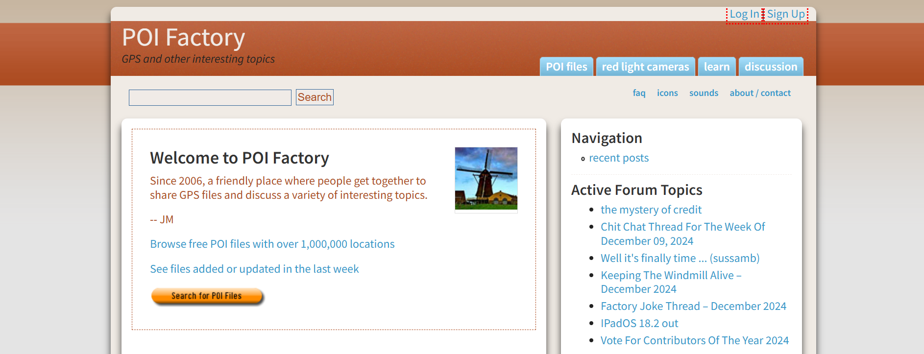Click the Log In link
Viewport: 924px width, 354px height.
pos(744,14)
